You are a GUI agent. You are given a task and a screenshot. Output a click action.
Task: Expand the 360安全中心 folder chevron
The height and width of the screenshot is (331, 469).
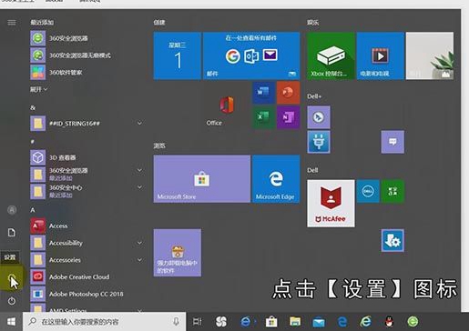click(139, 187)
